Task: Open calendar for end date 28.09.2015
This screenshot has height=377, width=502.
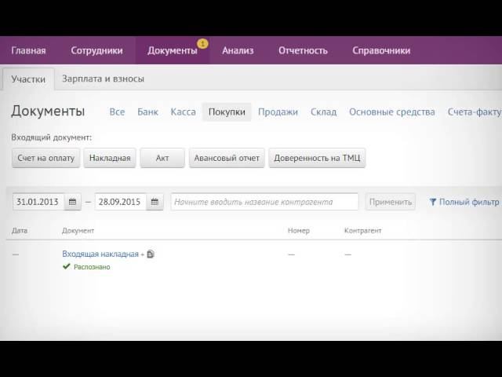Action: tap(155, 202)
